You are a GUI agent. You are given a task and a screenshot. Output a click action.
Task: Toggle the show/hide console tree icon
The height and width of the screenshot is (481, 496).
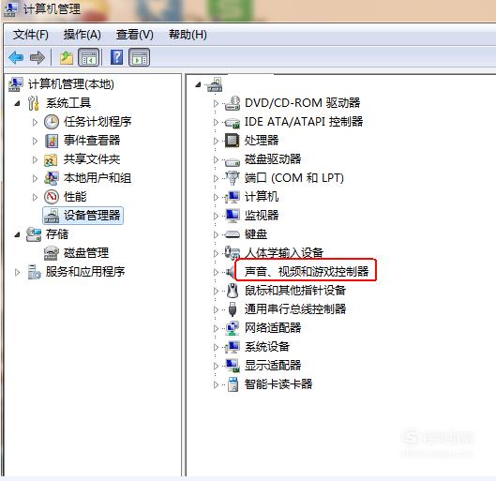pyautogui.click(x=88, y=57)
